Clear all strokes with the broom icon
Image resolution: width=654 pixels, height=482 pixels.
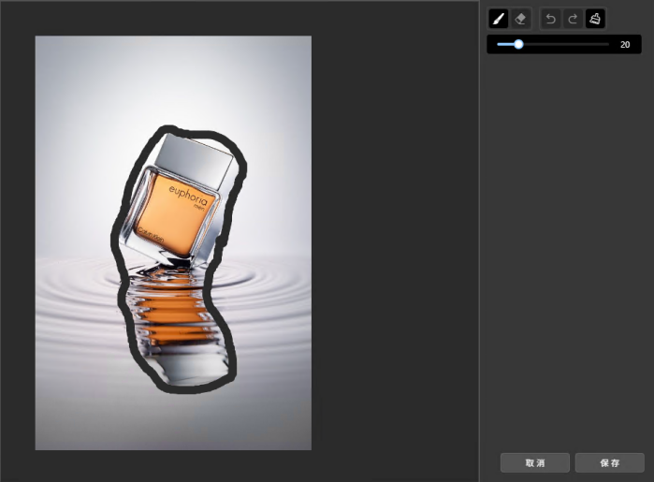[595, 19]
